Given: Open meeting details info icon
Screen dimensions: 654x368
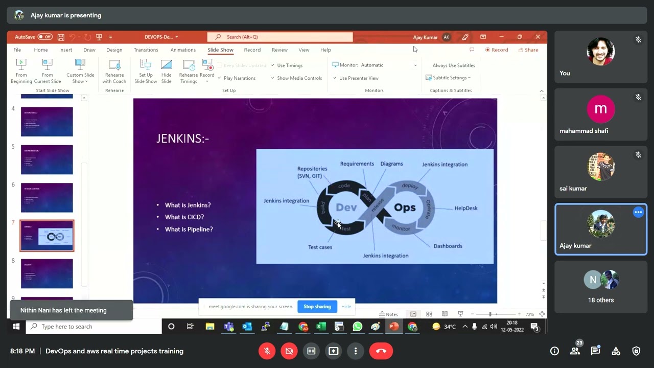Looking at the screenshot, I should [x=554, y=351].
